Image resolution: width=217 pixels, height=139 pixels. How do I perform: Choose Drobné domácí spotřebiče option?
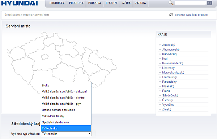66,110
